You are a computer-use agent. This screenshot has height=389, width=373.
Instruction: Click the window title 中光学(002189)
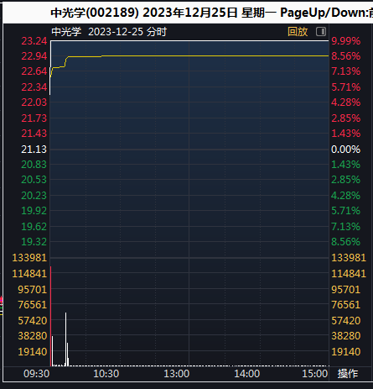pos(95,13)
